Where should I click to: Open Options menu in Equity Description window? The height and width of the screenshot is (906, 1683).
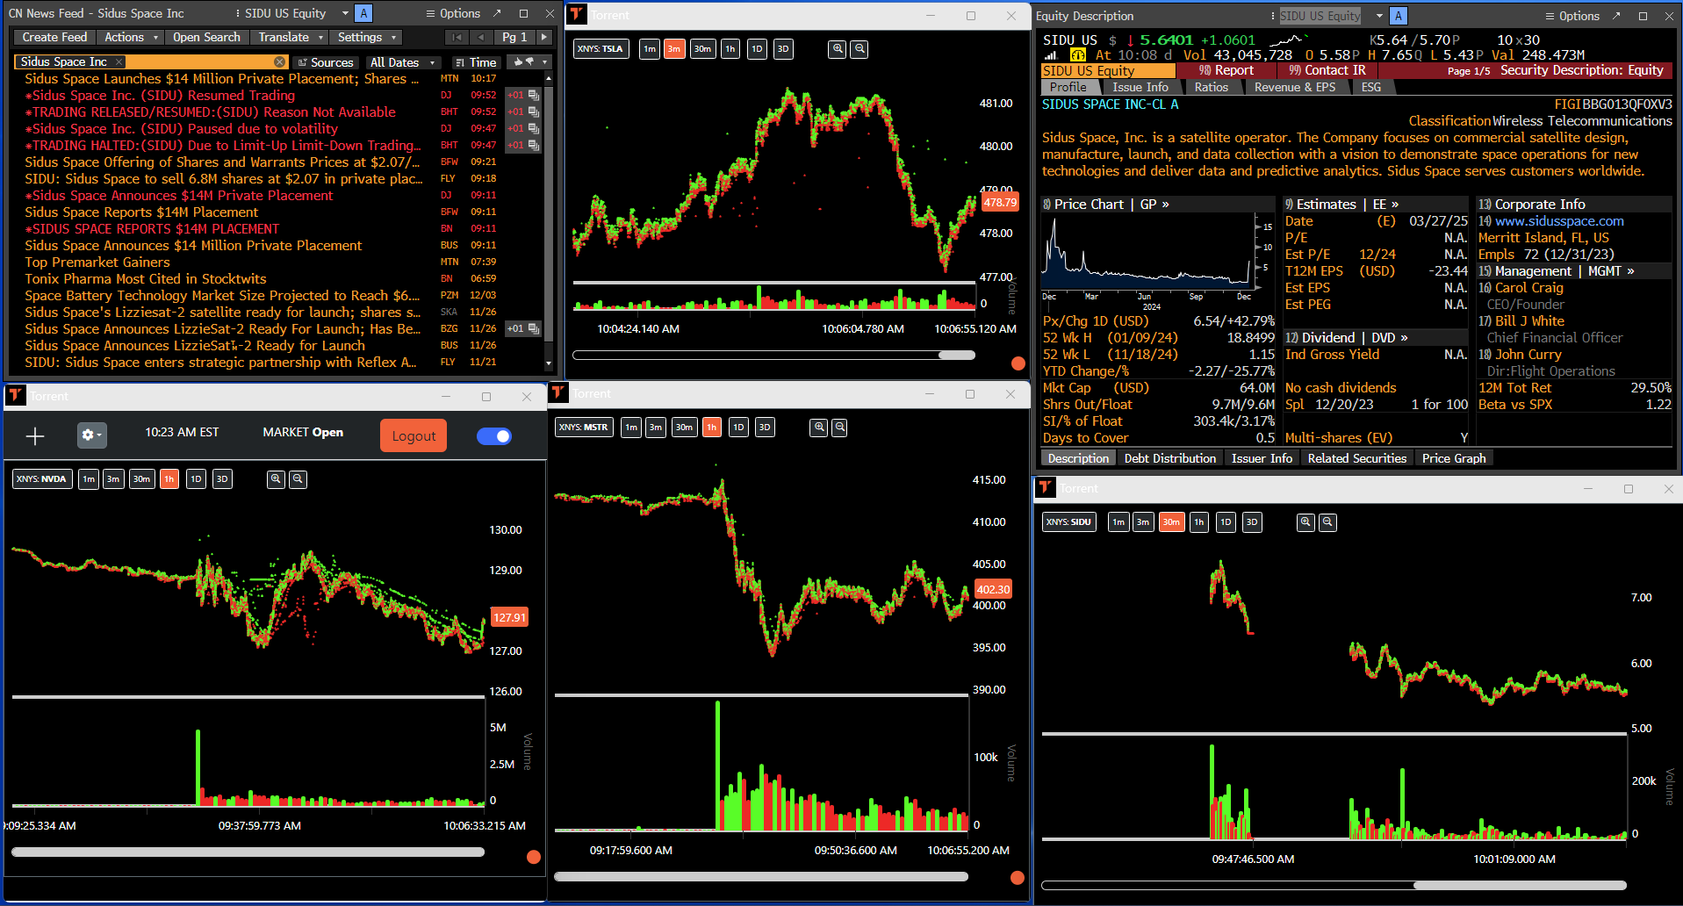1572,16
